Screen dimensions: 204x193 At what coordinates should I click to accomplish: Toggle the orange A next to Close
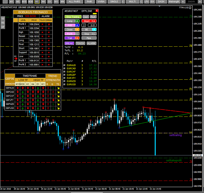(x=77, y=29)
